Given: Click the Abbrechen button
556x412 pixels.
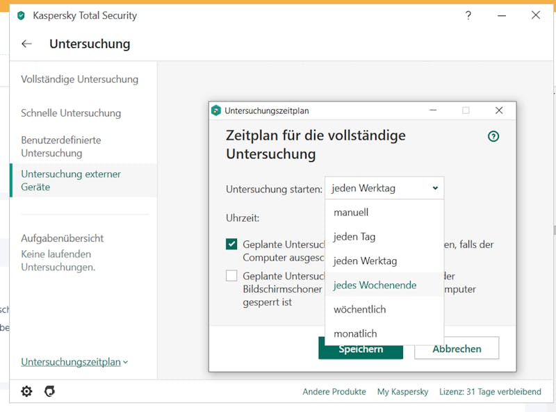Looking at the screenshot, I should [x=457, y=349].
